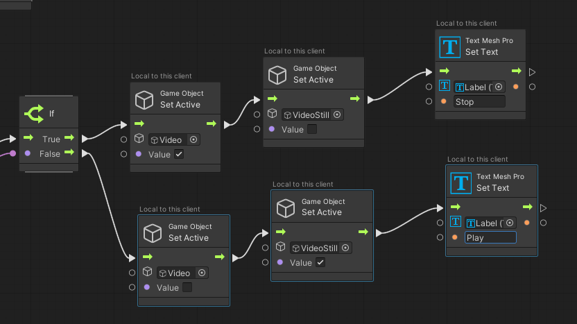Click the Text Mesh Pro icon on Stop node

[x=449, y=47]
